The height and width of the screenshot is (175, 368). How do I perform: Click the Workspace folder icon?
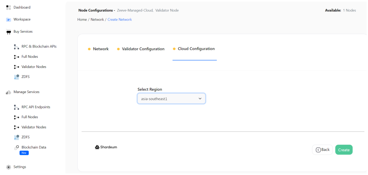coord(9,20)
